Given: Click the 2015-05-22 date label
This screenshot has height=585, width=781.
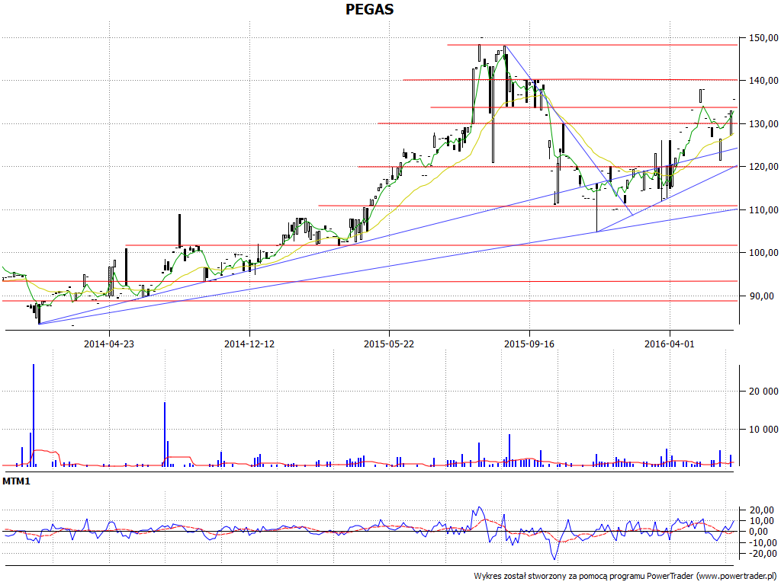Looking at the screenshot, I should coord(389,344).
